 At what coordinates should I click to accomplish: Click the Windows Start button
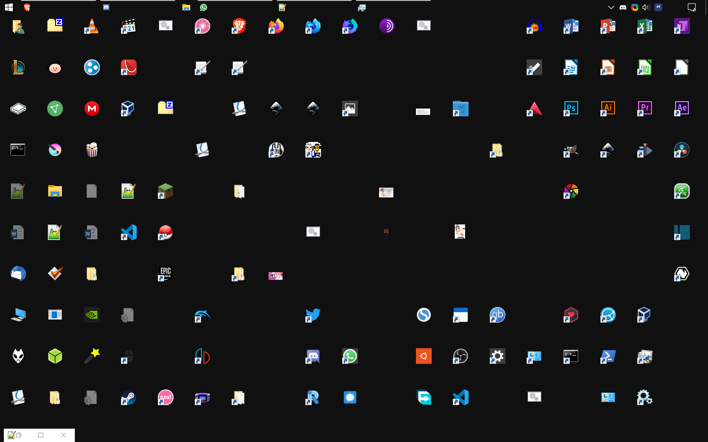click(8, 7)
